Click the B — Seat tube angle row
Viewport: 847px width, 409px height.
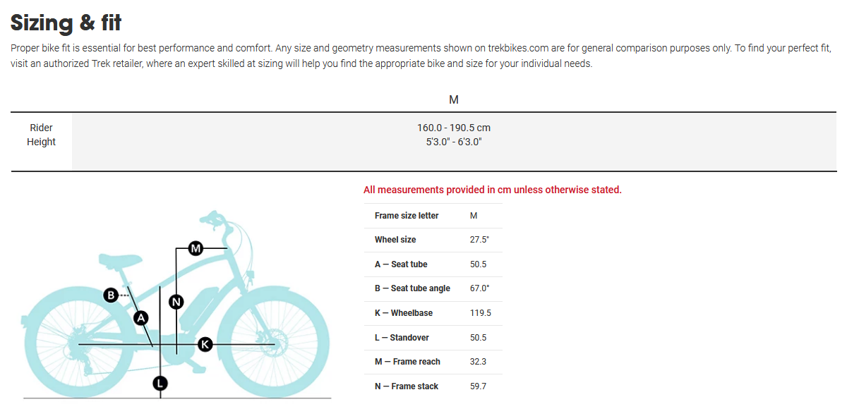click(433, 288)
